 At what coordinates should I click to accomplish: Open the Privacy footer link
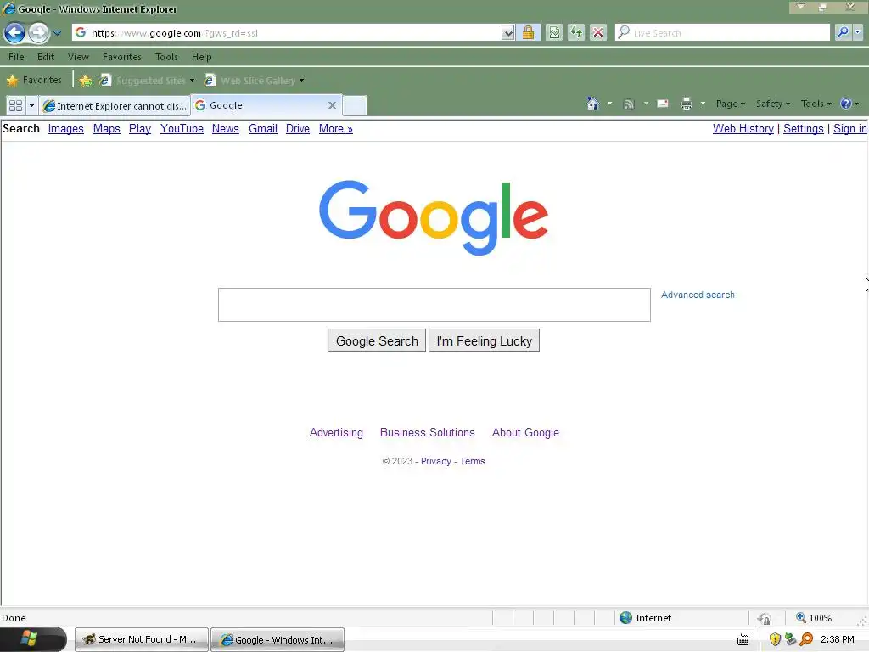[435, 461]
